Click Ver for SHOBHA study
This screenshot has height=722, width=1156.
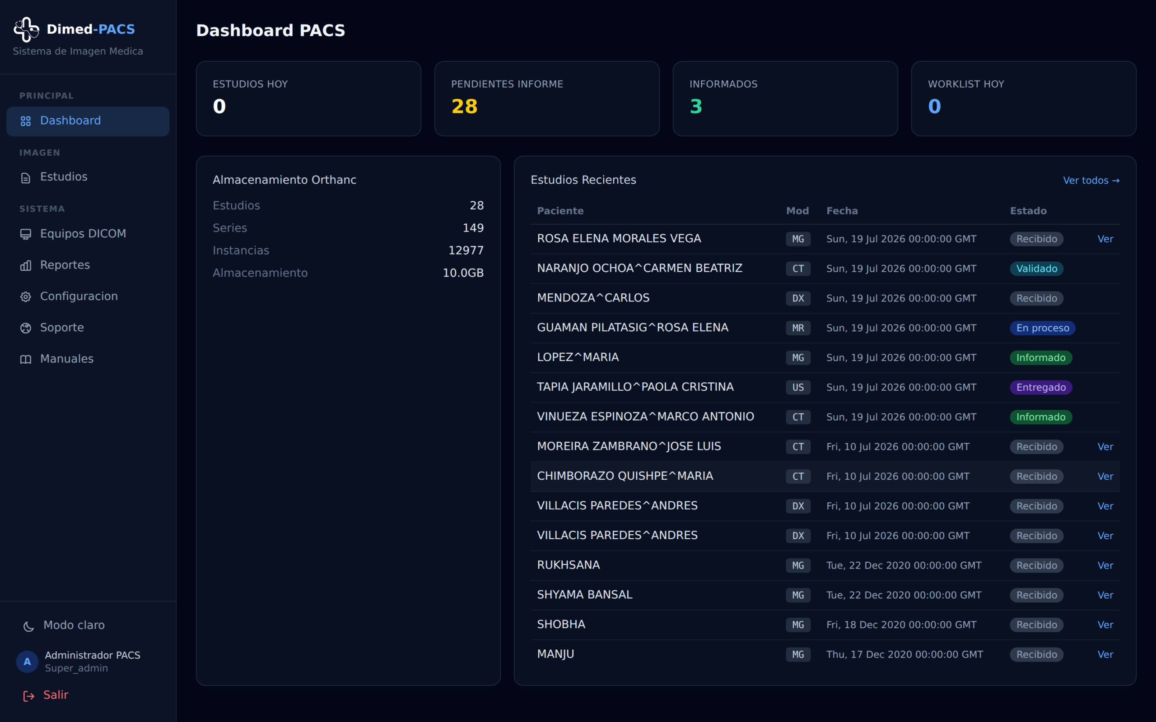(x=1105, y=625)
